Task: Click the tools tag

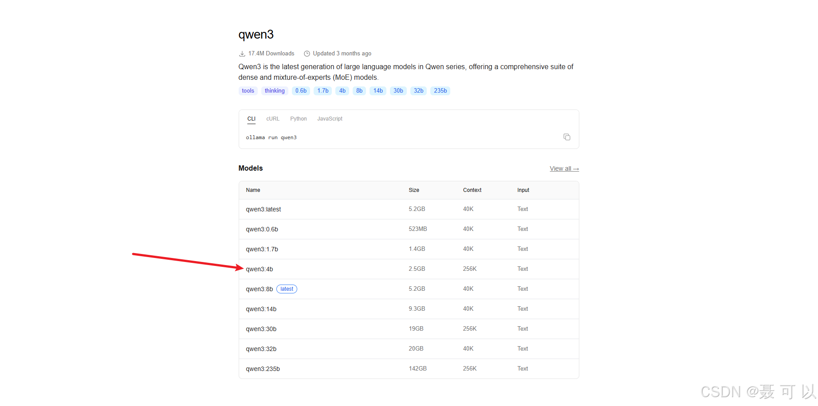Action: (x=248, y=91)
